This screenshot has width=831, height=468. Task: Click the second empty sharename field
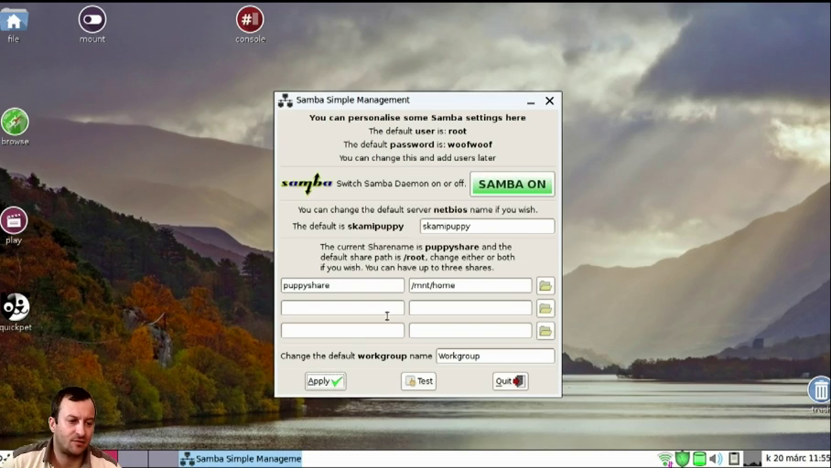pyautogui.click(x=342, y=308)
